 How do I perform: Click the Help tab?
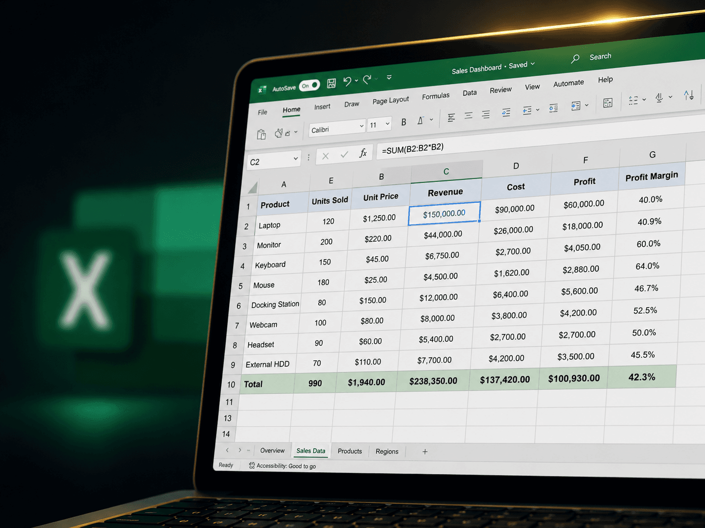coord(605,80)
